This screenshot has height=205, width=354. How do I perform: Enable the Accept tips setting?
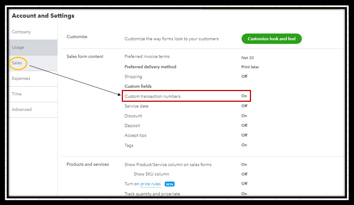244,135
